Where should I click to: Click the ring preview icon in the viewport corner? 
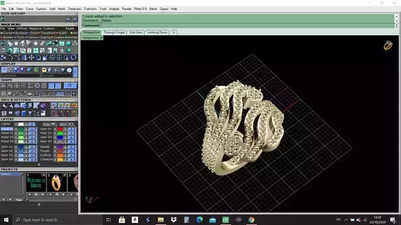tap(388, 46)
